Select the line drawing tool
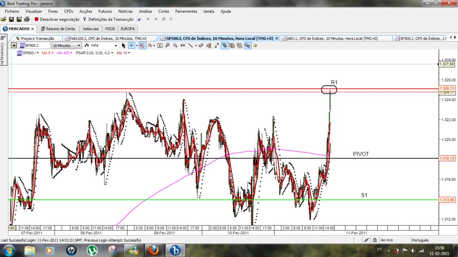 [x=190, y=45]
